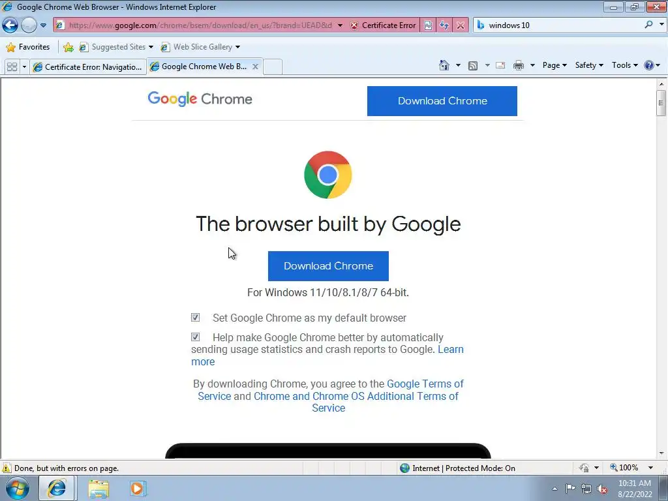Expand the Feeds dropdown arrow

point(487,65)
